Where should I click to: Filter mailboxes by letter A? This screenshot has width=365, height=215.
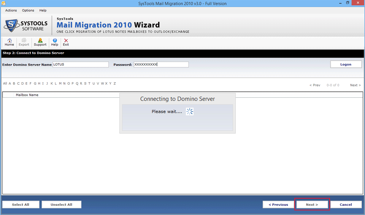(10, 83)
